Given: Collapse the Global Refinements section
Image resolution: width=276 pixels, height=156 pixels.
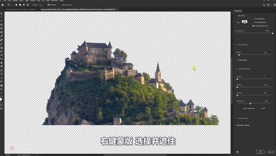Looking at the screenshot, I should (235, 69).
